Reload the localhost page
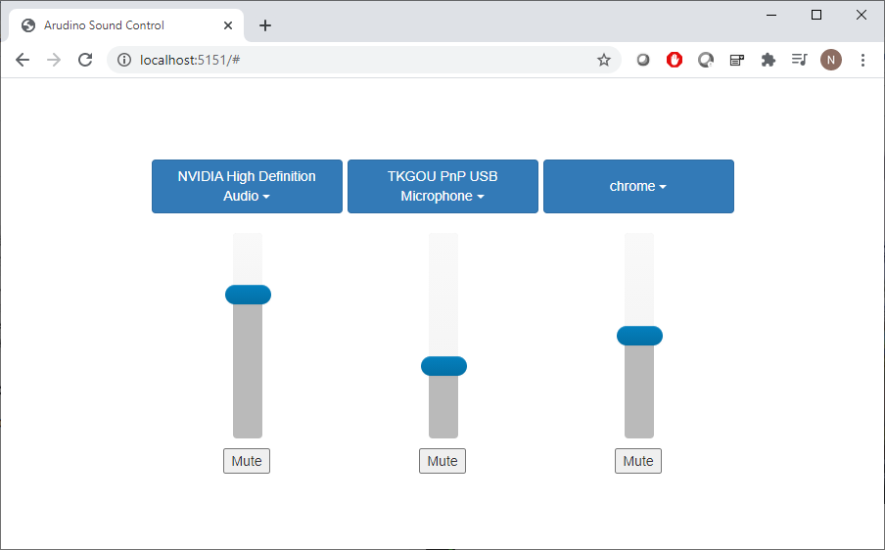This screenshot has width=885, height=550. (85, 60)
